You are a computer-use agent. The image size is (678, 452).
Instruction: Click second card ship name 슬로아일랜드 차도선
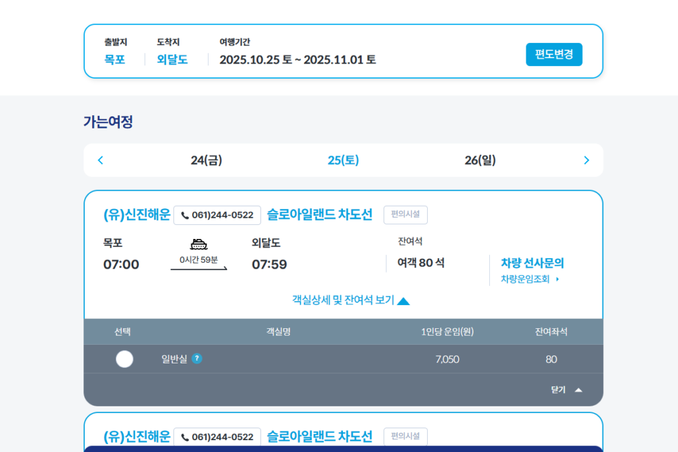click(320, 436)
